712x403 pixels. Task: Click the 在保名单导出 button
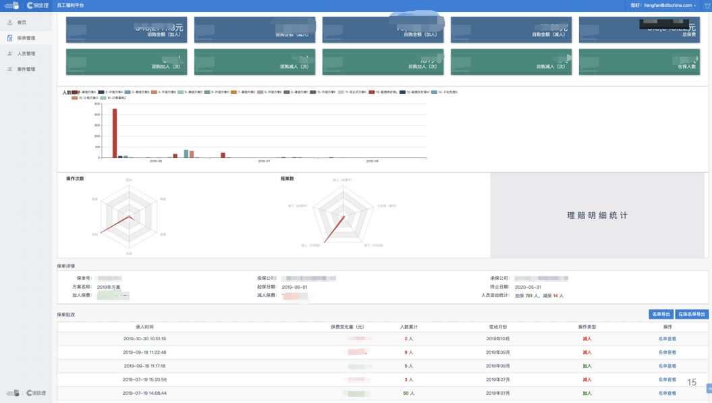(x=691, y=315)
